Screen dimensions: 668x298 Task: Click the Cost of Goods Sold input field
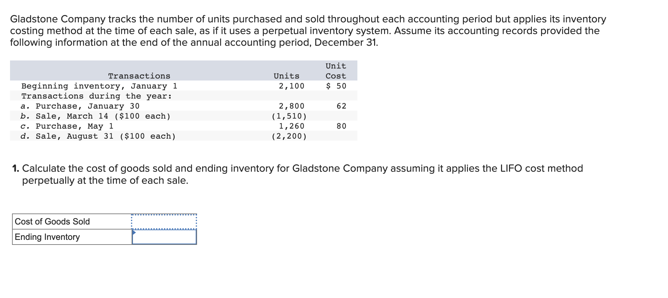pos(164,221)
